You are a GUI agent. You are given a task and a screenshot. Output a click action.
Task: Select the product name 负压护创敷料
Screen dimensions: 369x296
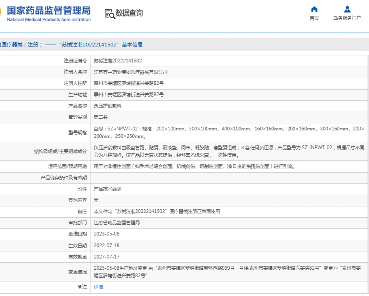(107, 106)
